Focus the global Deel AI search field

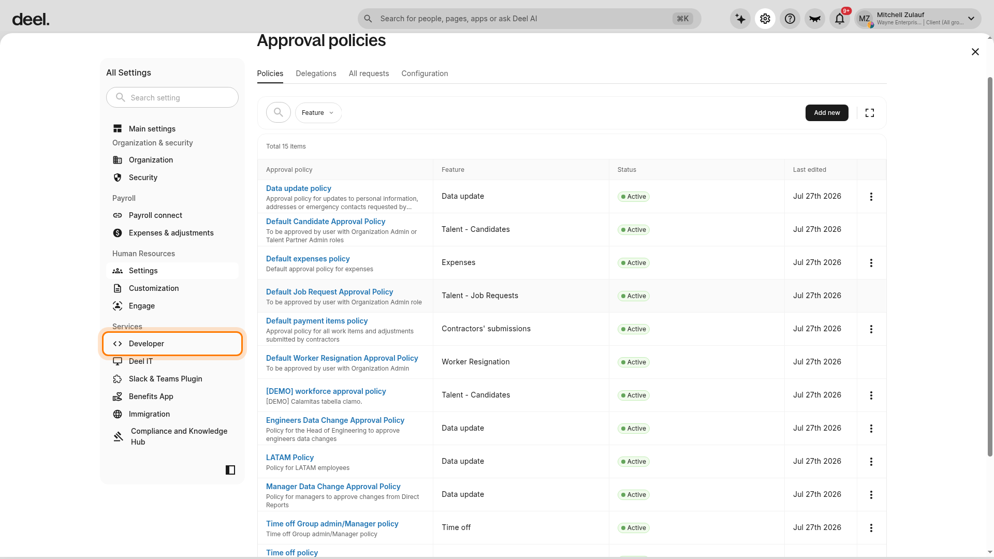[529, 19]
